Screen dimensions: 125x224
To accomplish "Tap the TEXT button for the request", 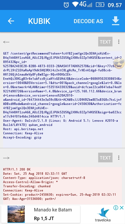I will point(105,41).
